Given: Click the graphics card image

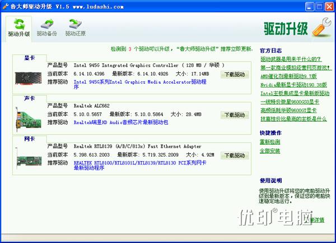Looking at the screenshot, I should point(29,78).
